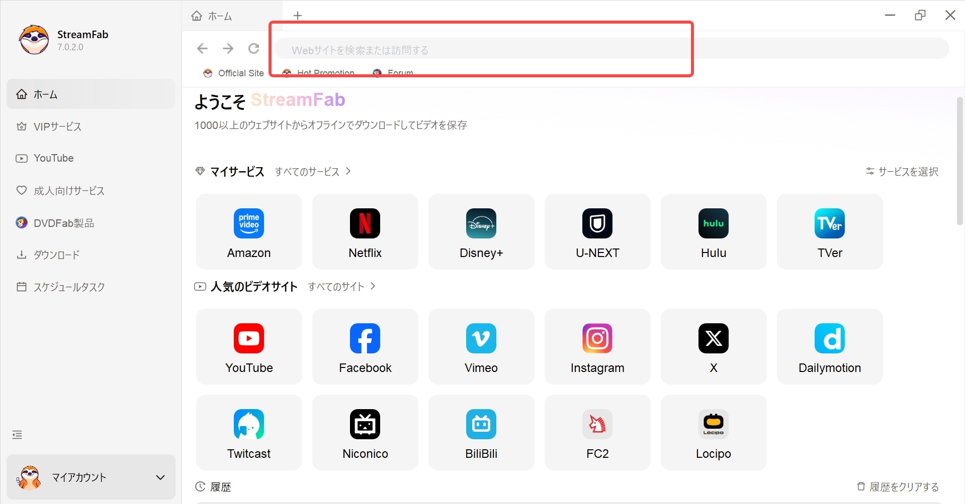Open the BiliBili video site tile
Image resolution: width=965 pixels, height=504 pixels.
click(x=481, y=432)
